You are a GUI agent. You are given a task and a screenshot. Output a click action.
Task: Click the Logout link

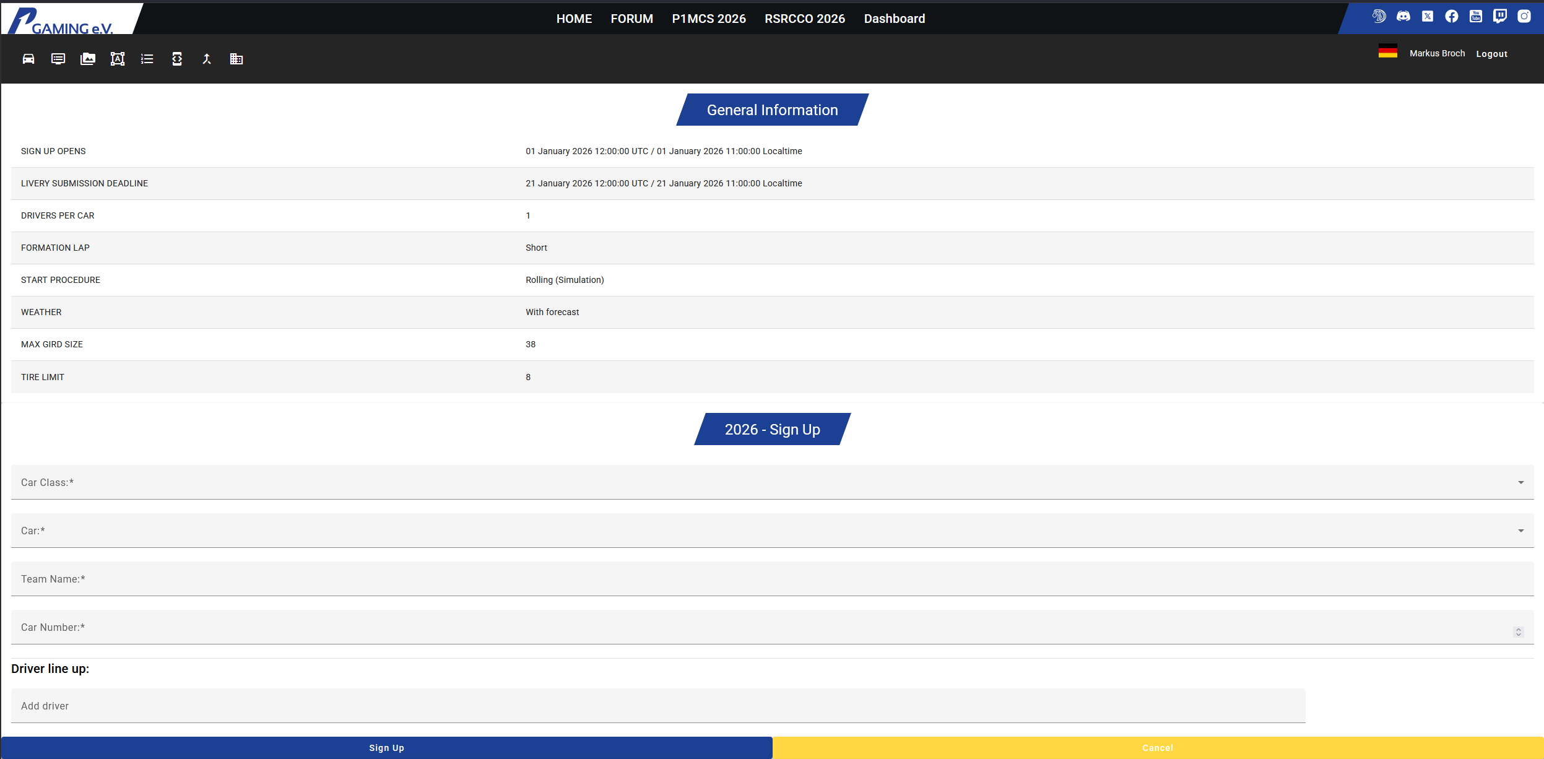(1491, 54)
